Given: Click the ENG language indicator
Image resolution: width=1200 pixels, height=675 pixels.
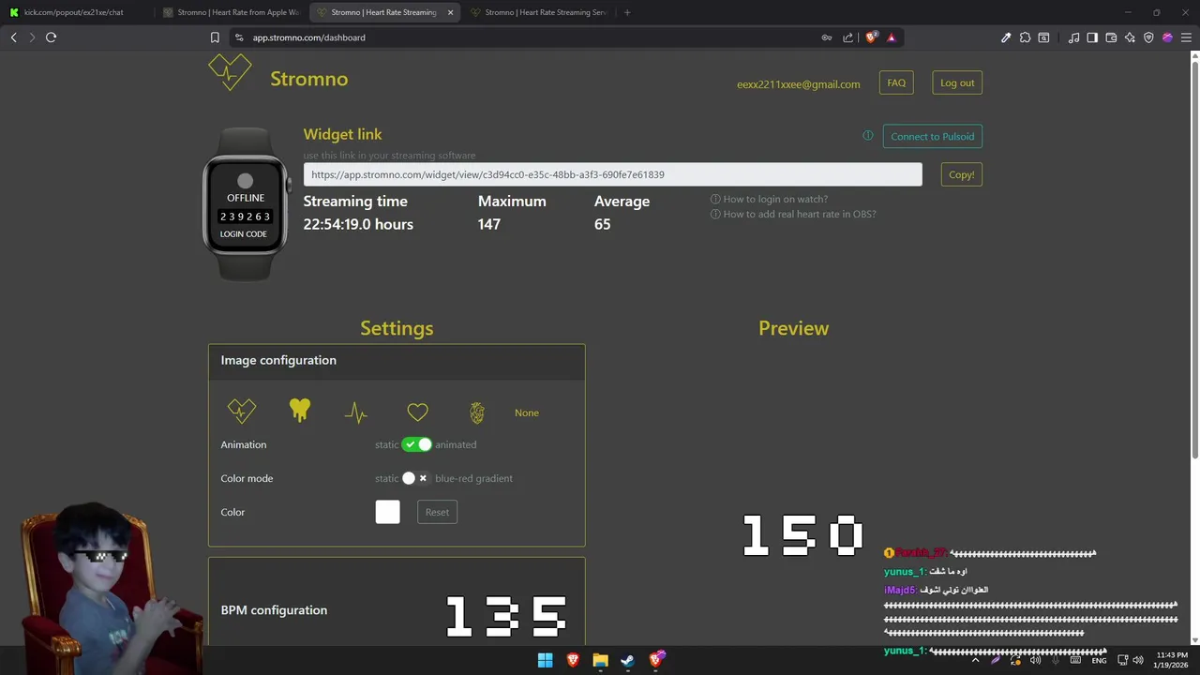Looking at the screenshot, I should click(1099, 660).
